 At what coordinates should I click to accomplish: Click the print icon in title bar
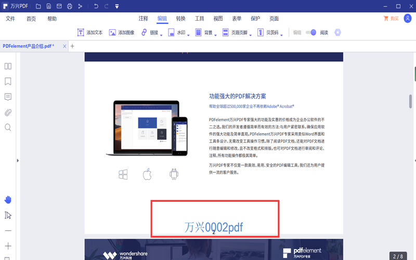click(x=69, y=6)
